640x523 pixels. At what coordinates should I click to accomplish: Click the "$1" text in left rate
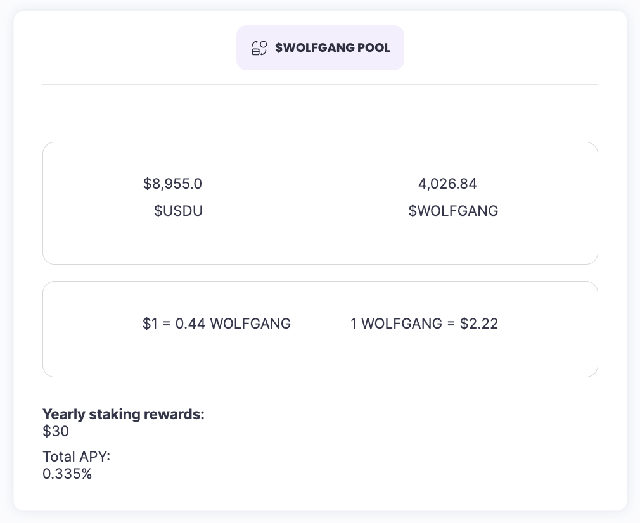[x=149, y=324]
